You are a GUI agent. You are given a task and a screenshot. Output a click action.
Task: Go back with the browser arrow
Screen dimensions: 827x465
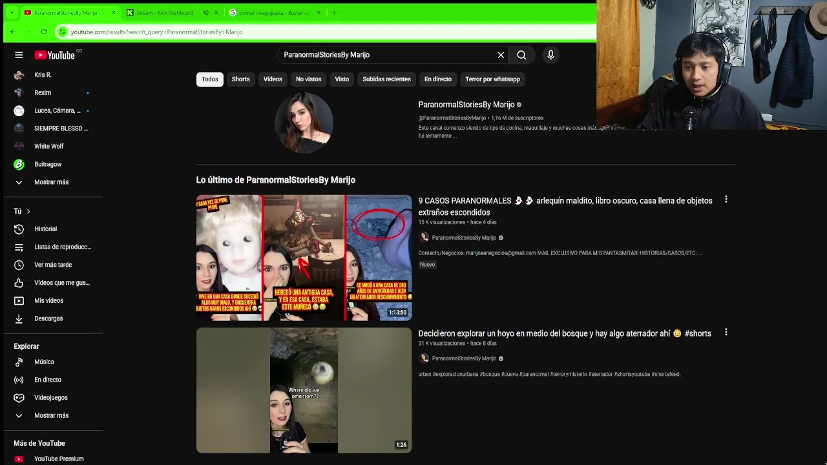click(x=13, y=32)
